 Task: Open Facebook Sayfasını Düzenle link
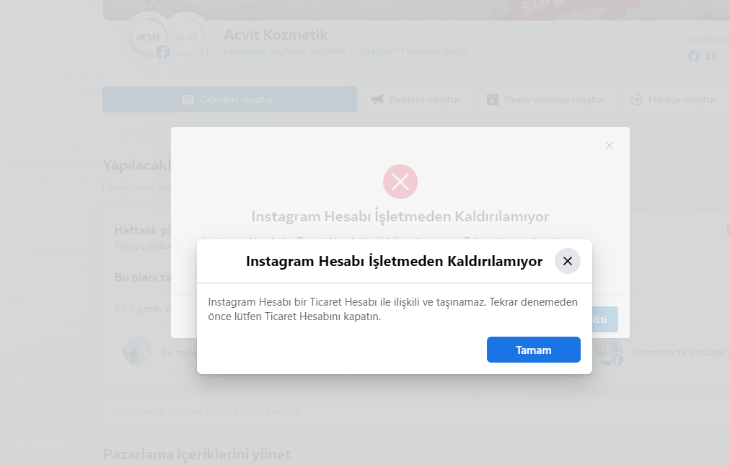coord(285,50)
